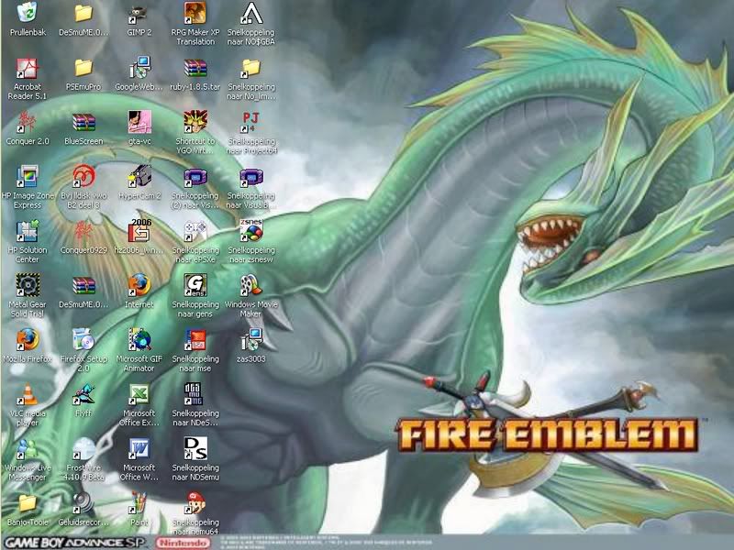734x550 pixels.
Task: Click the ruby-1.8.5.tar archive file
Action: pos(195,68)
